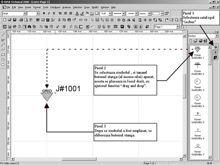Open the iecbus catalog dropdown
Screen dimensions: 220x165
[217, 35]
